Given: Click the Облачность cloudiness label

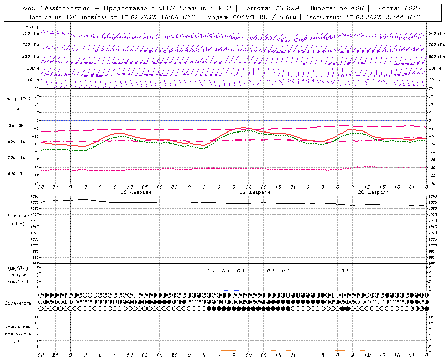Looking at the screenshot, I should pos(18,303).
